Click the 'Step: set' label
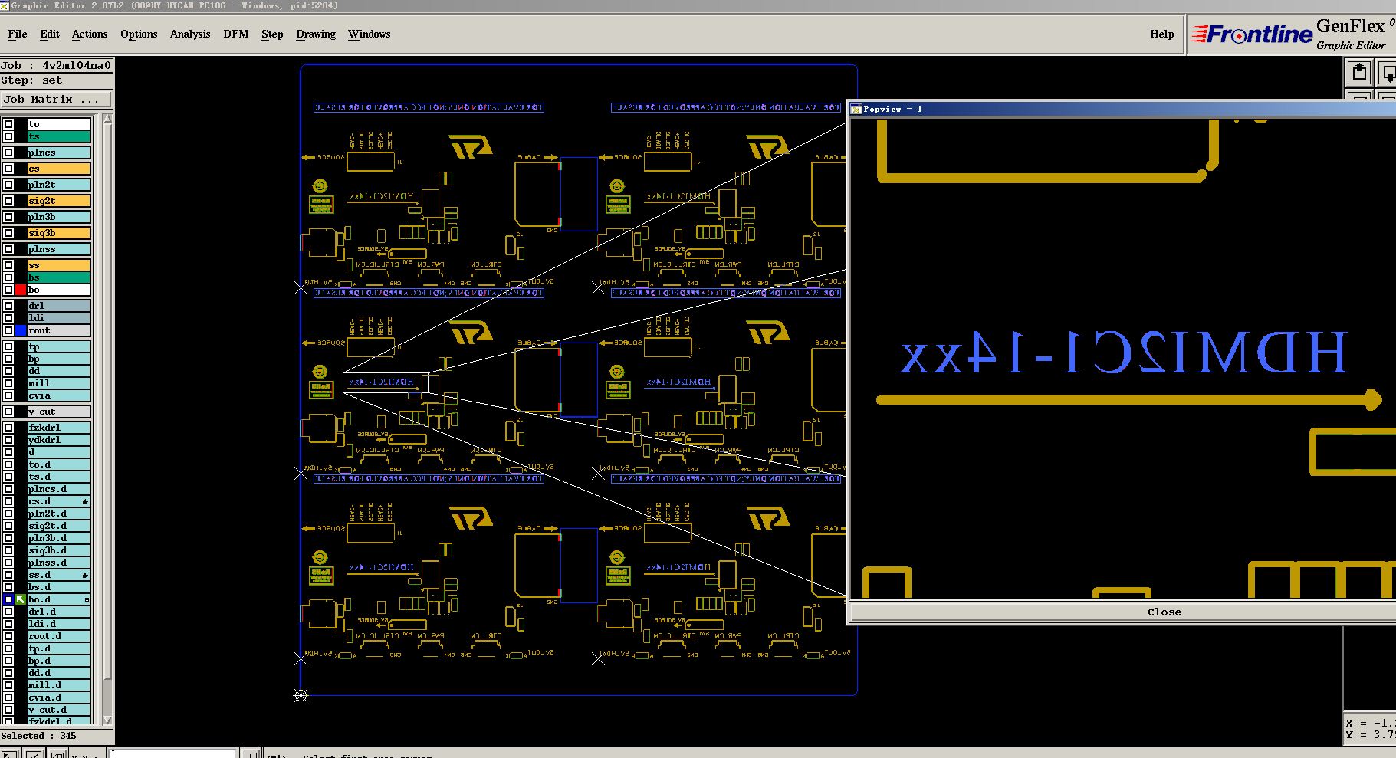The height and width of the screenshot is (758, 1396). tap(31, 80)
